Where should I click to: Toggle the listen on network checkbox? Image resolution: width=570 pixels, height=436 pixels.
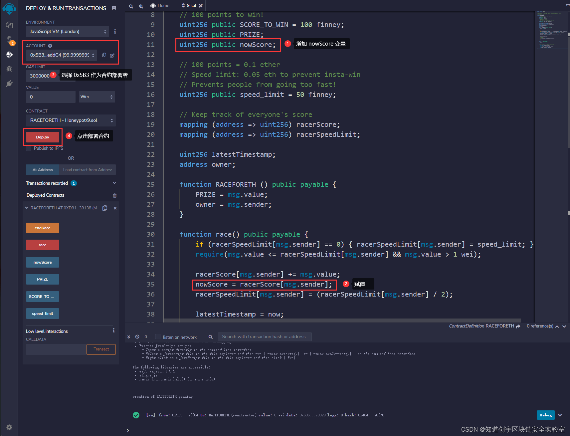pyautogui.click(x=158, y=337)
